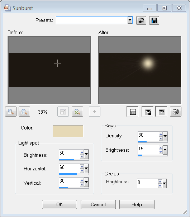This screenshot has height=217, width=190.
Task: Zoom out the preview
Action: click(x=11, y=112)
